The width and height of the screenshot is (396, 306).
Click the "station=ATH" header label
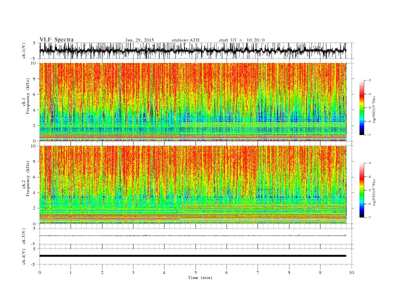click(185, 40)
